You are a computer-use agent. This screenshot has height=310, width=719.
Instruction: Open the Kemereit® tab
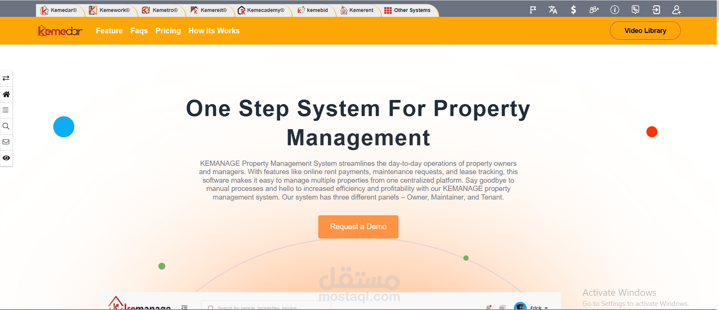click(209, 10)
